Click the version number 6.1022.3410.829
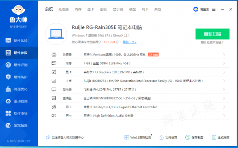The width and height of the screenshot is (238, 148). [x=18, y=141]
